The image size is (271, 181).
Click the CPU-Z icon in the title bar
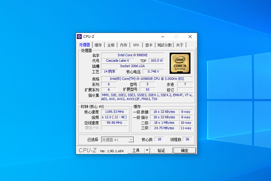pos(79,36)
